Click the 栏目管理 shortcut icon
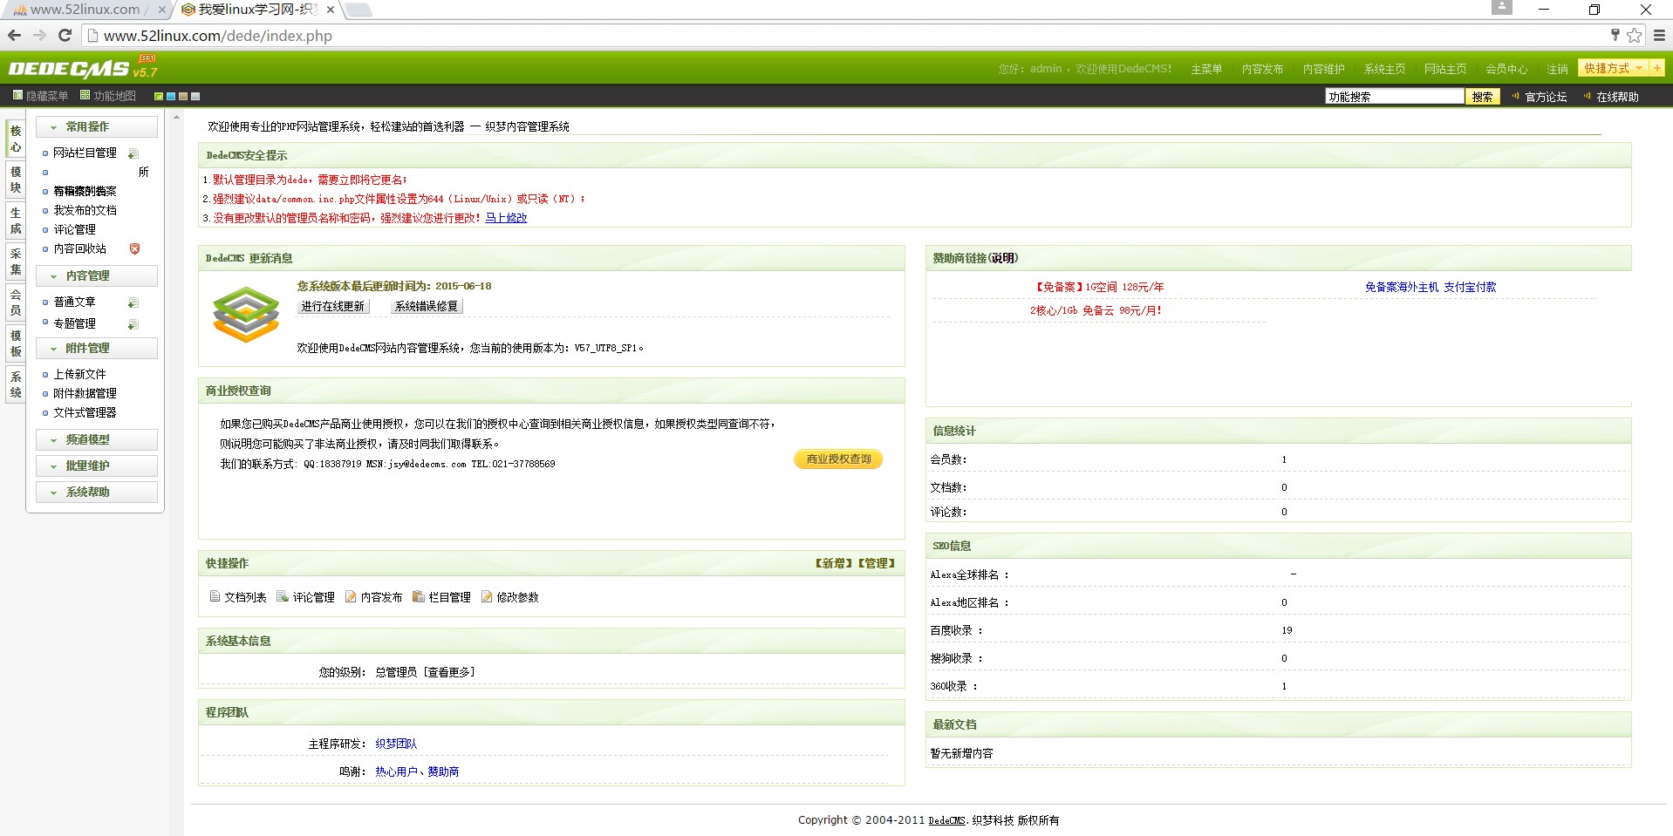 pyautogui.click(x=419, y=597)
